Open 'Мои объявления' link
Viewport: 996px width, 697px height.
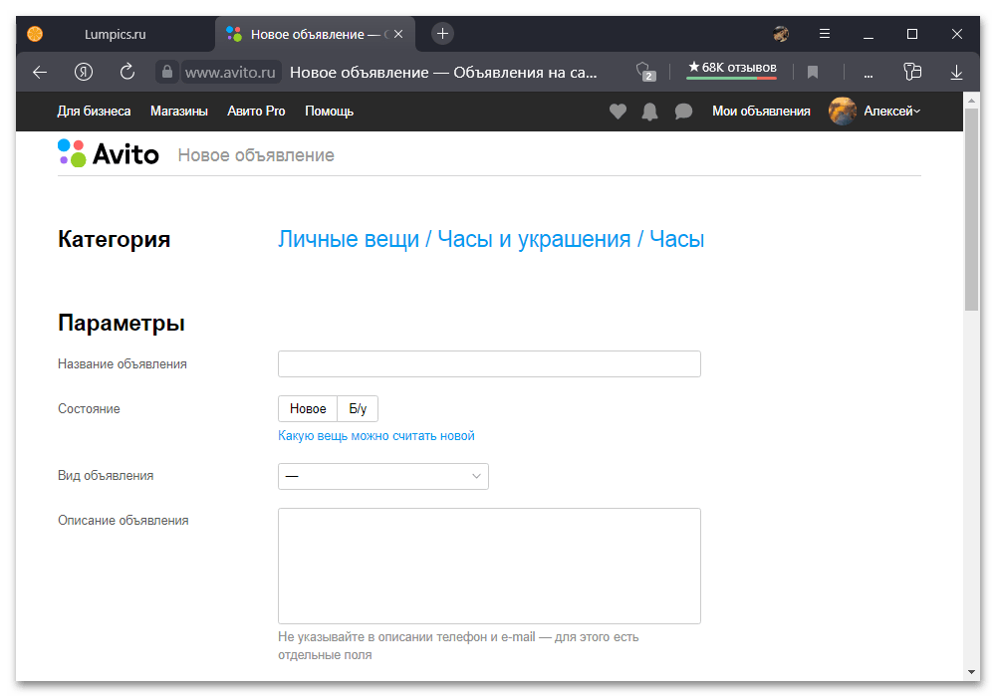pyautogui.click(x=761, y=112)
